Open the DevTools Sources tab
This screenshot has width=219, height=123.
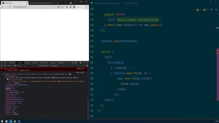pyautogui.click(x=27, y=63)
